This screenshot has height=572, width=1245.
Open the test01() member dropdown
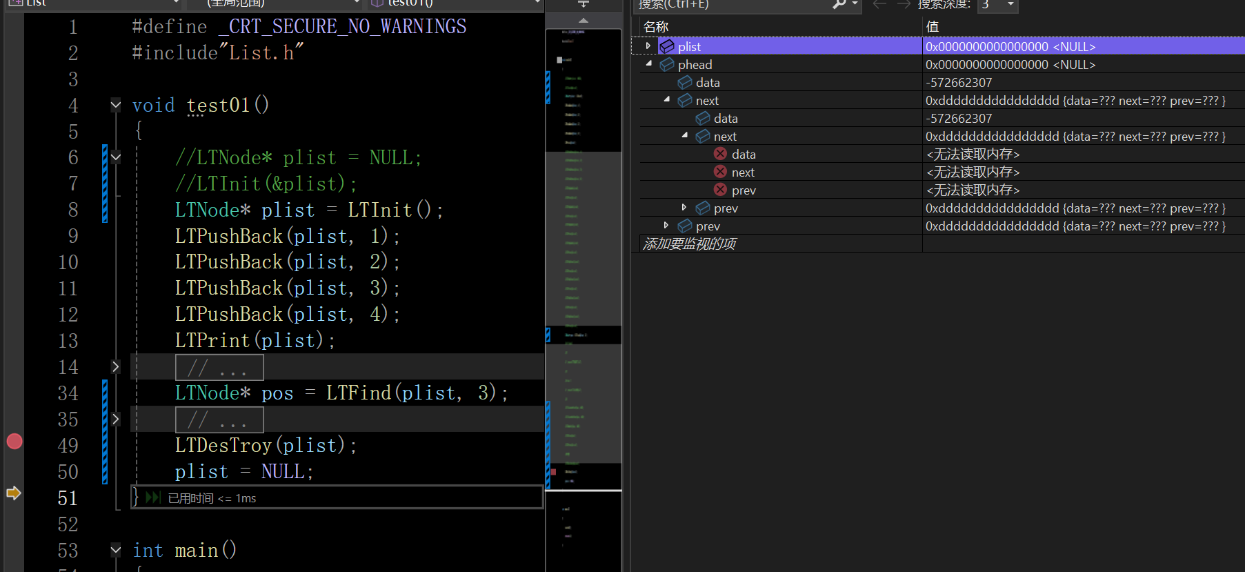point(537,3)
